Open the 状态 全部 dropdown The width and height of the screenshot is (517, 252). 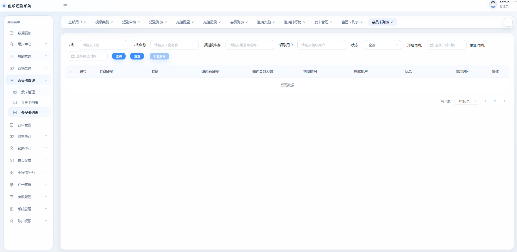(383, 45)
